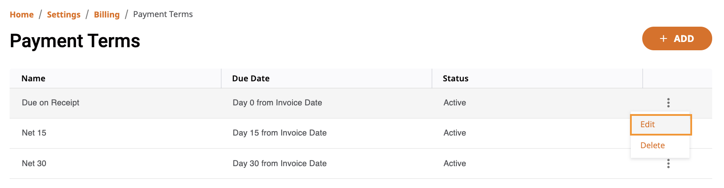Navigate to the Settings breadcrumb
724x188 pixels.
pos(64,14)
